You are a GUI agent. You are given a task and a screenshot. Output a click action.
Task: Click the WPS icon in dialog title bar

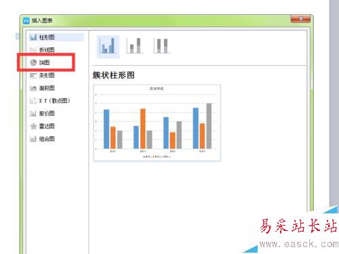click(x=26, y=20)
